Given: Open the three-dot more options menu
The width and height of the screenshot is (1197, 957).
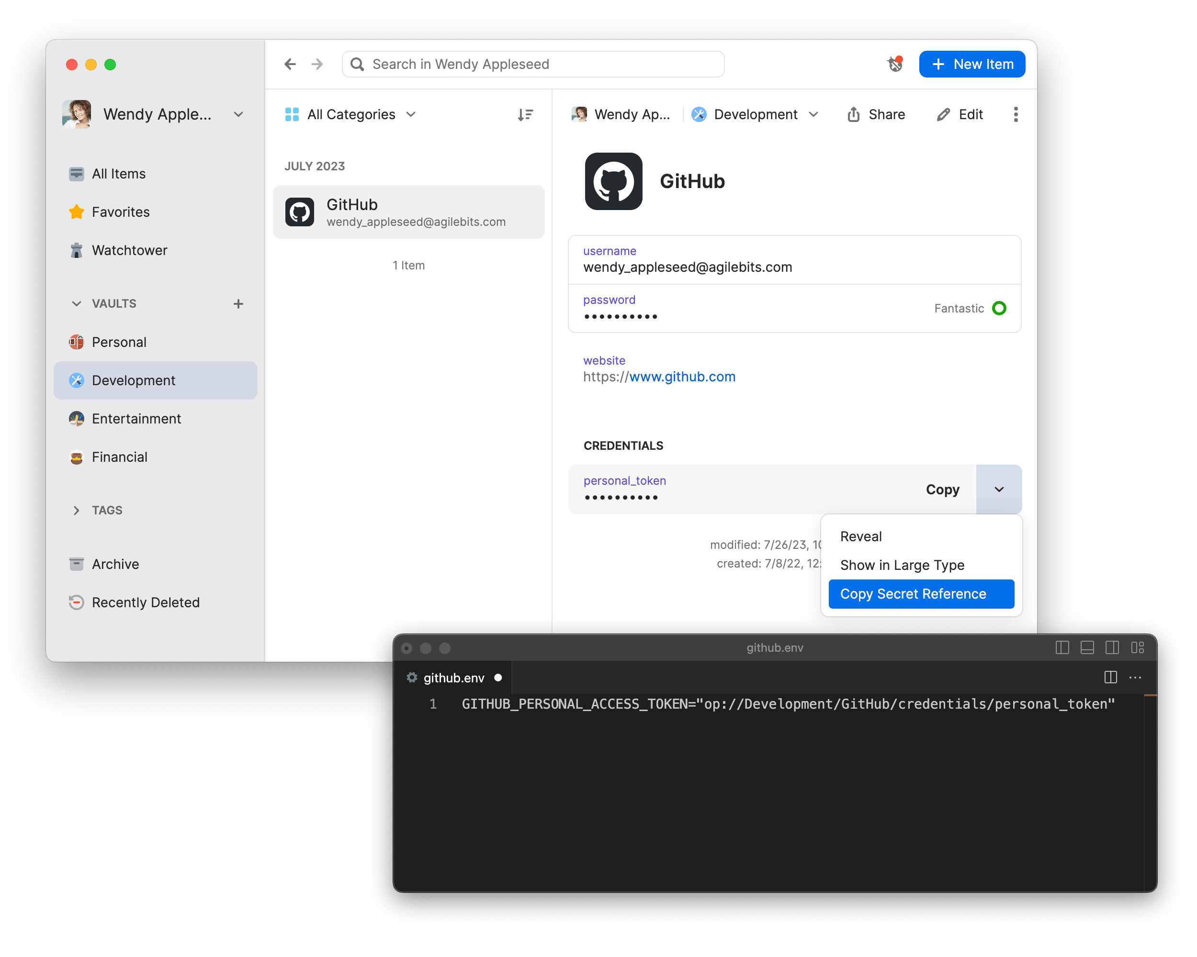Looking at the screenshot, I should coord(1016,114).
